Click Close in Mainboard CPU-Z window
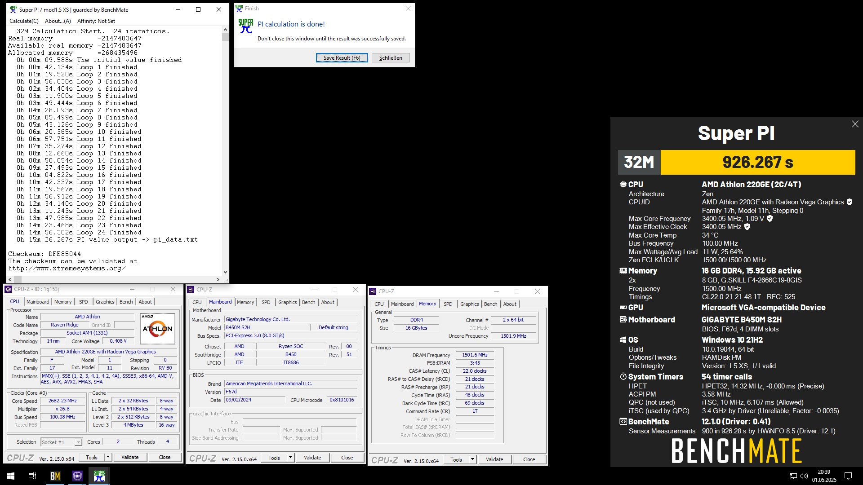The image size is (863, 485). [347, 458]
